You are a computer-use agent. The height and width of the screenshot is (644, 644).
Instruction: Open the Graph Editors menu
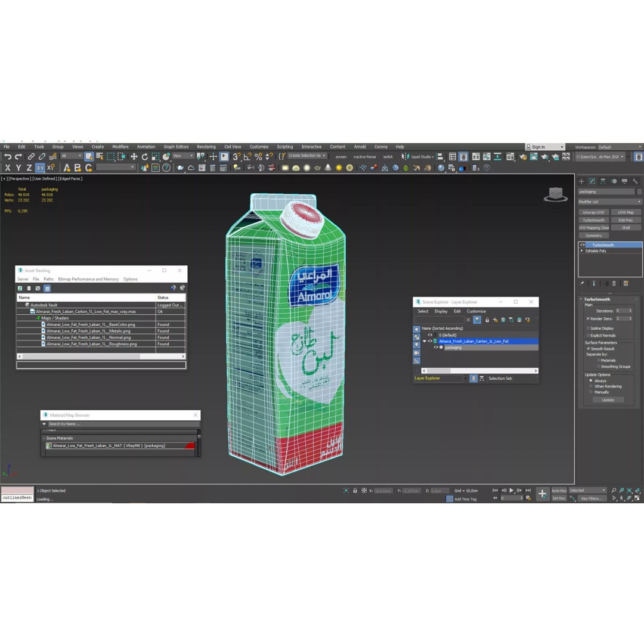tap(176, 147)
